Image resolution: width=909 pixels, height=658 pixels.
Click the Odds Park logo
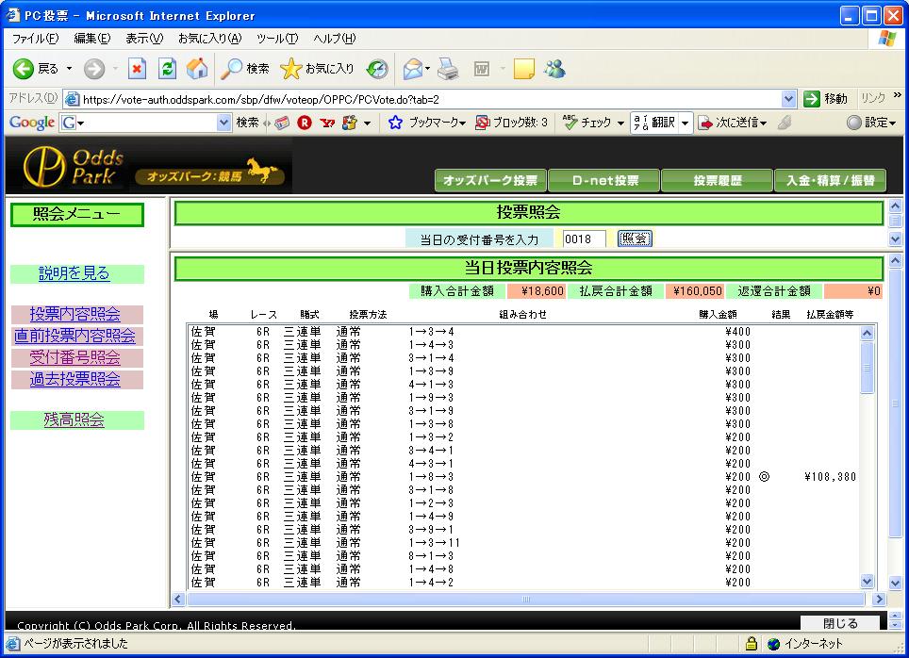[x=73, y=166]
